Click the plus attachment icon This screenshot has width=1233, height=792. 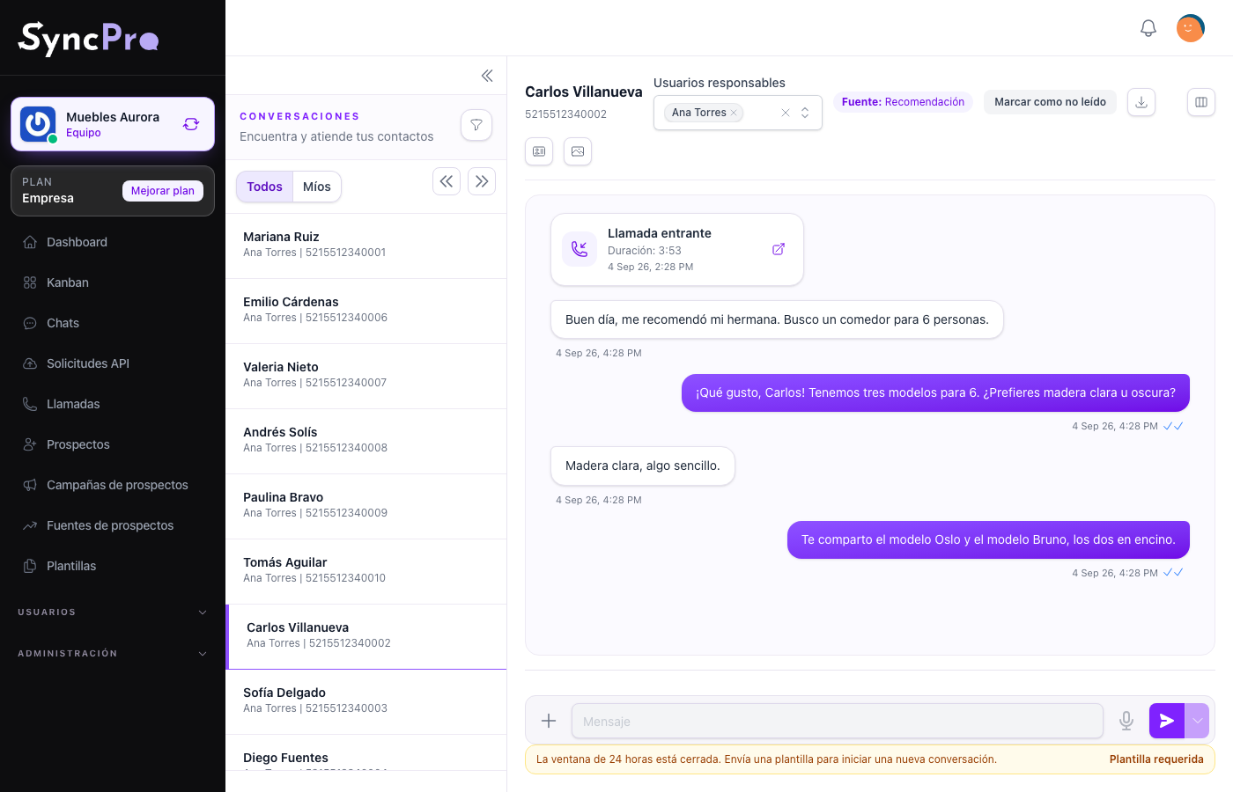coord(549,721)
